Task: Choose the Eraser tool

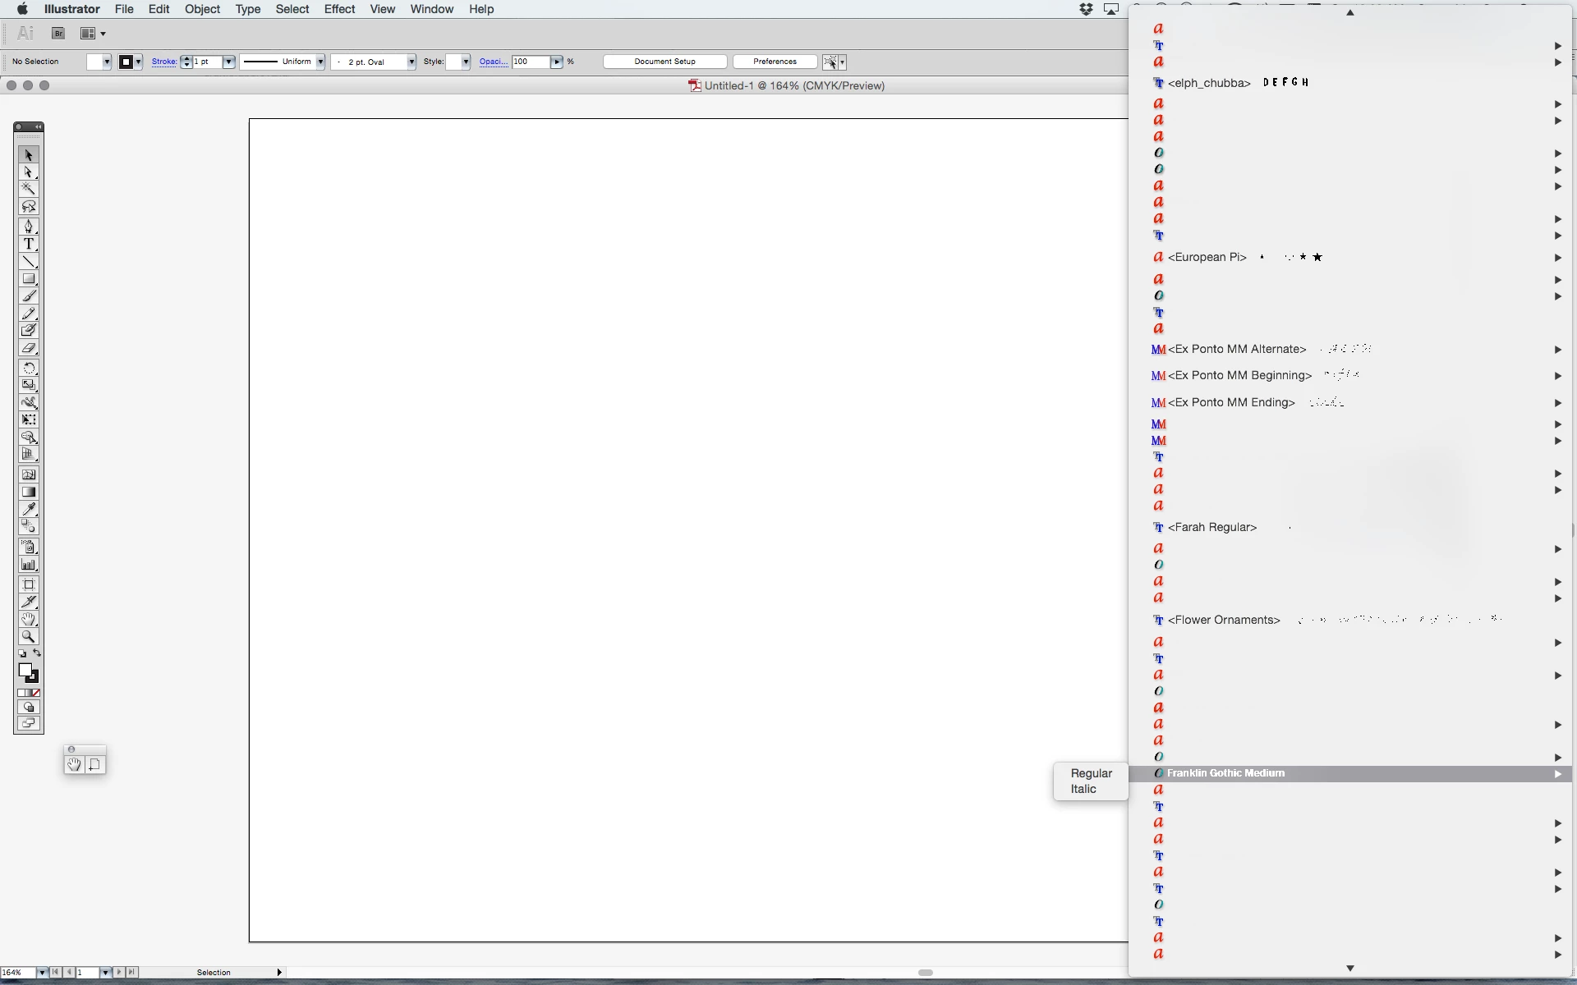Action: (29, 348)
